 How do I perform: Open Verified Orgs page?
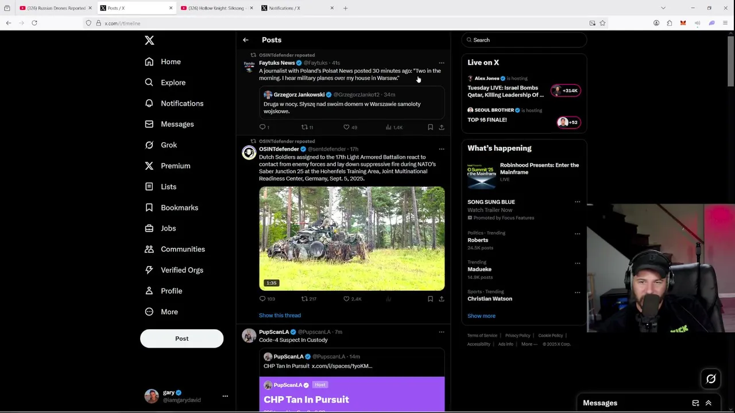point(174,270)
